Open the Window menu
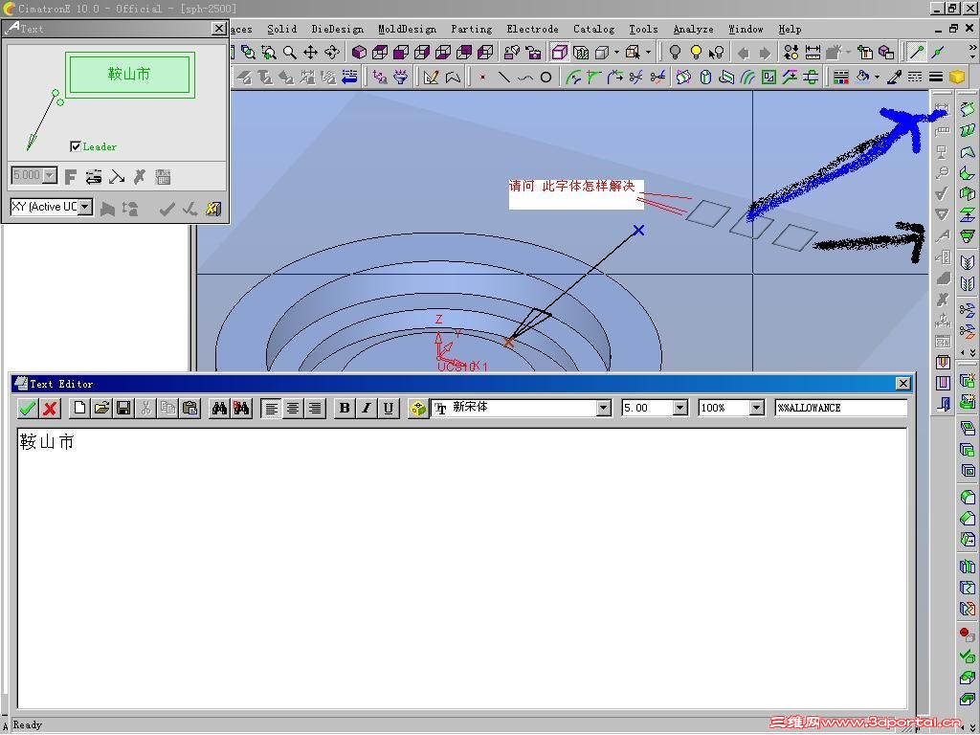This screenshot has width=980, height=735. [746, 29]
